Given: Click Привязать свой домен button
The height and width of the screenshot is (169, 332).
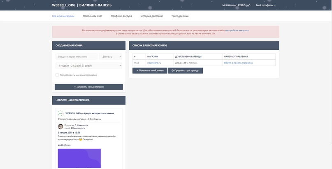Looking at the screenshot, I should tap(150, 70).
